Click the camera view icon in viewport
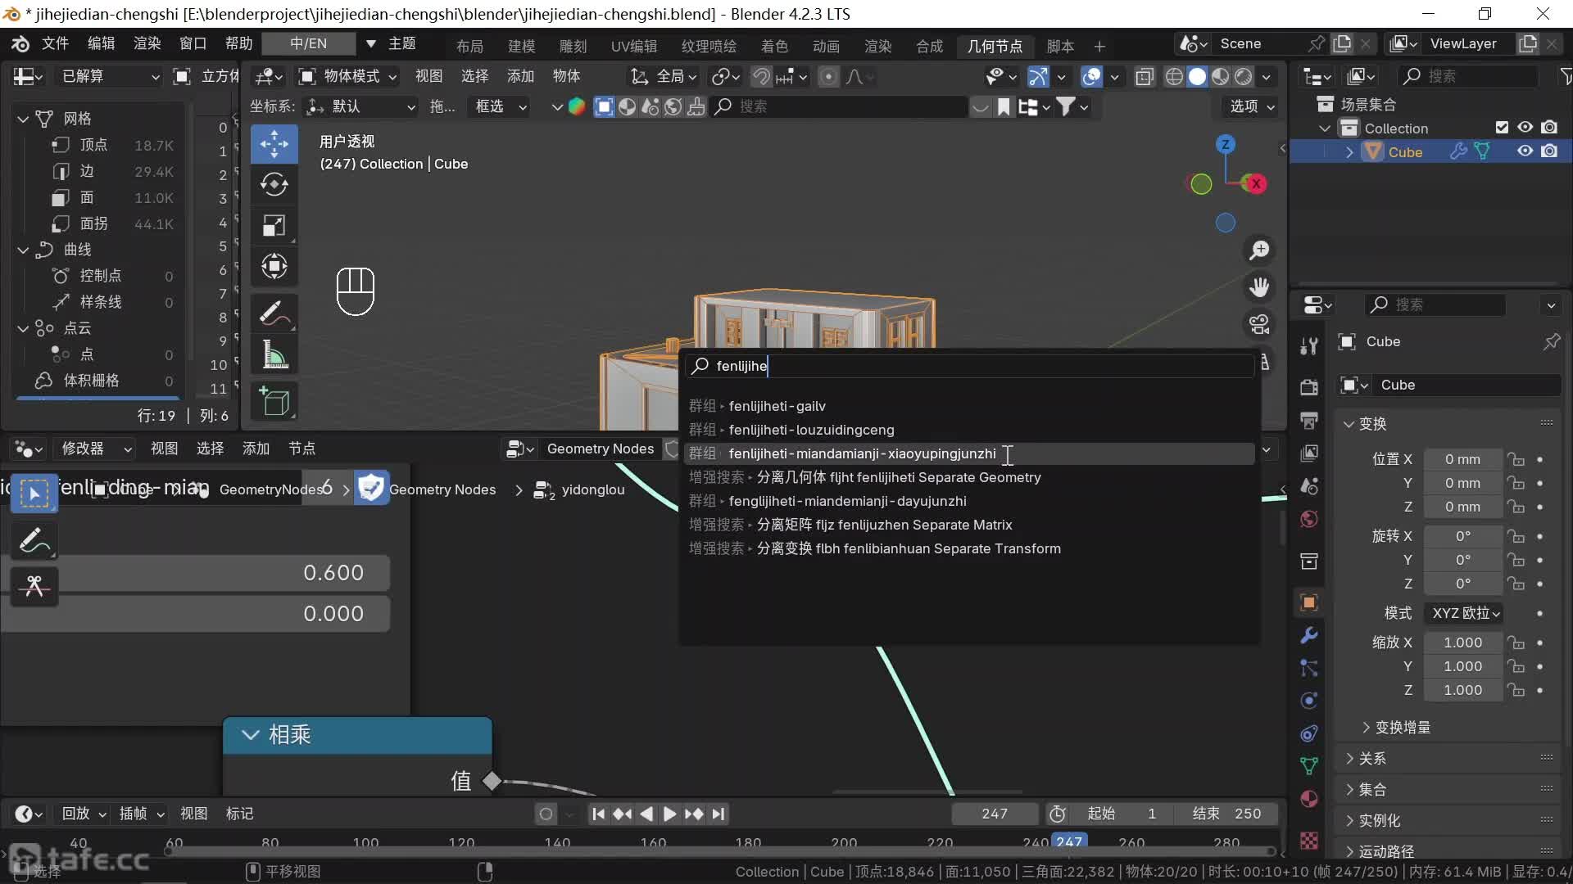The width and height of the screenshot is (1573, 884). coord(1259,324)
